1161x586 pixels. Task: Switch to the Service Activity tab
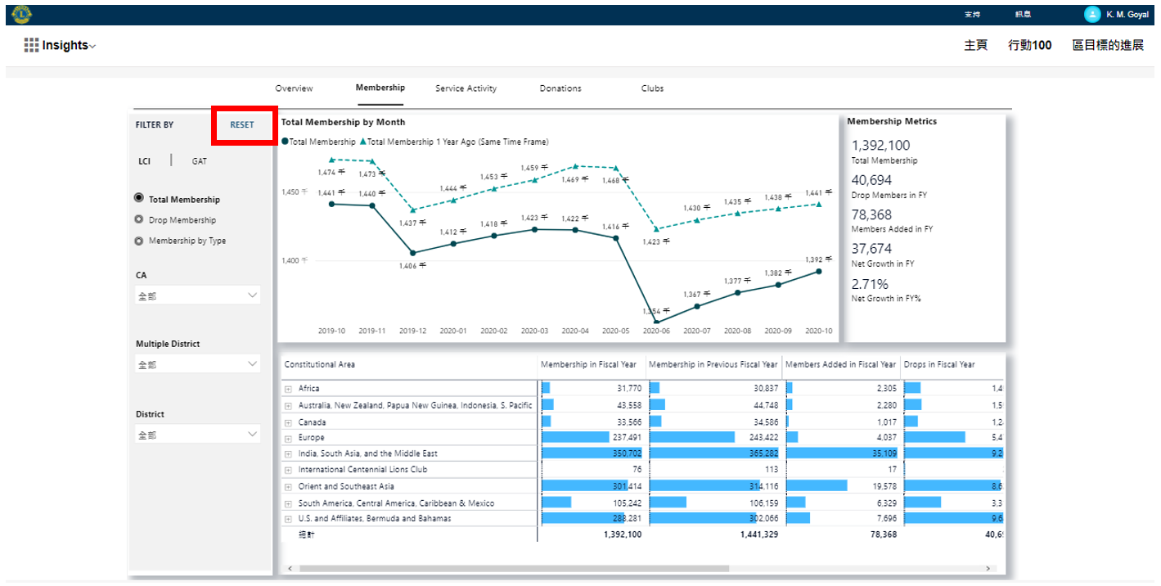(x=466, y=88)
